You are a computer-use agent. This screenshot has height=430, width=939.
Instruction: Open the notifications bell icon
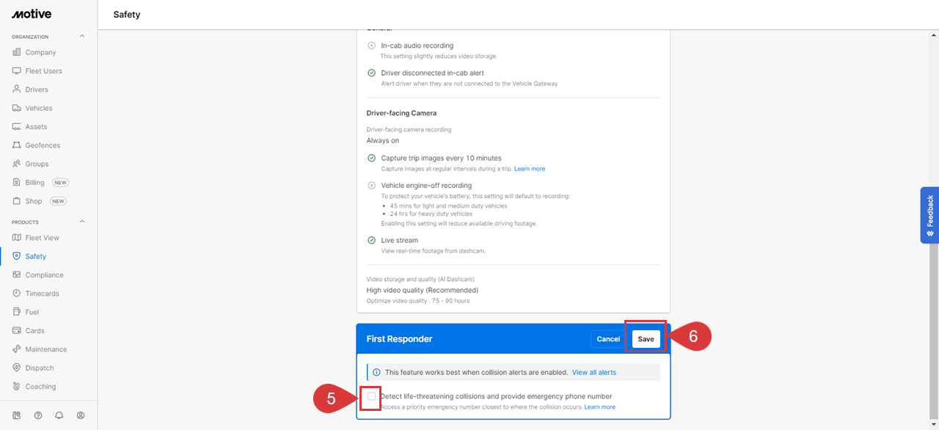(x=59, y=415)
